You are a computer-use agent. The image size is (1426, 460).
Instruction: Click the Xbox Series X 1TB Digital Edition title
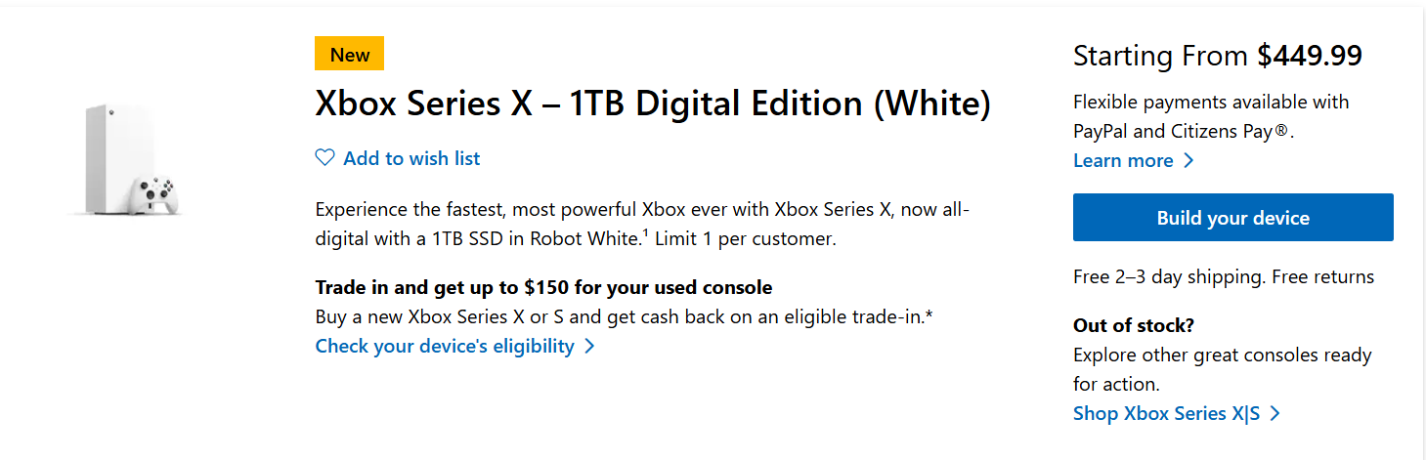(x=652, y=105)
